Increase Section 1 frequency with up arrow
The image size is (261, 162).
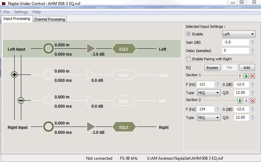click(x=217, y=83)
